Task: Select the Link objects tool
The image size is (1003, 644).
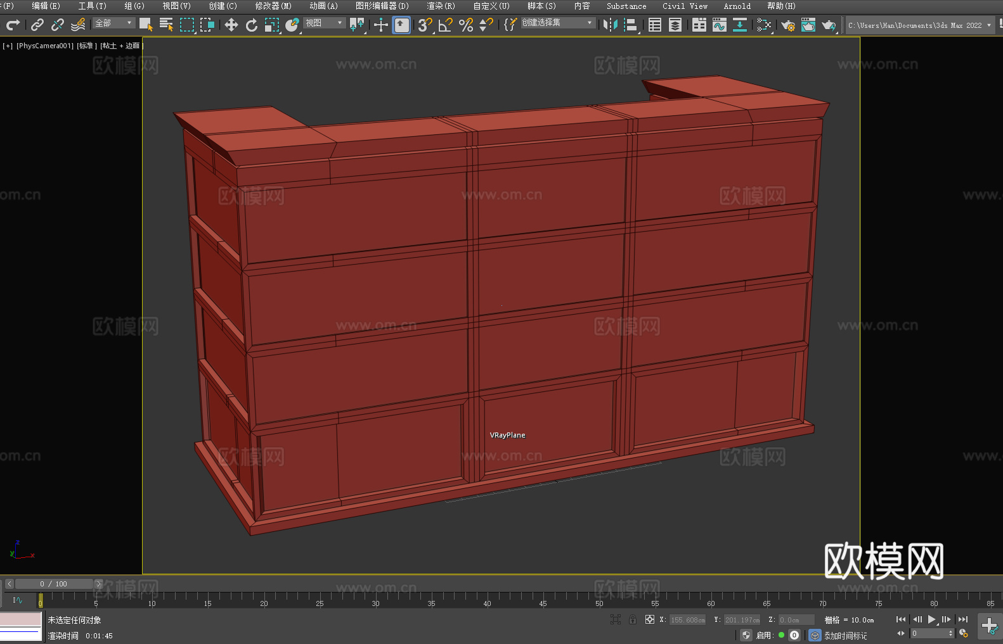Action: (x=37, y=25)
